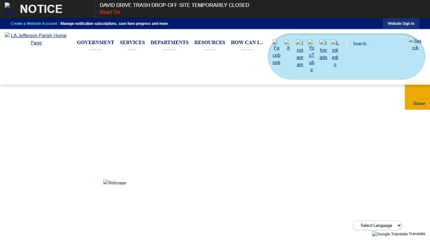
Task: Follow the Create a Website Account link
Action: pos(34,24)
